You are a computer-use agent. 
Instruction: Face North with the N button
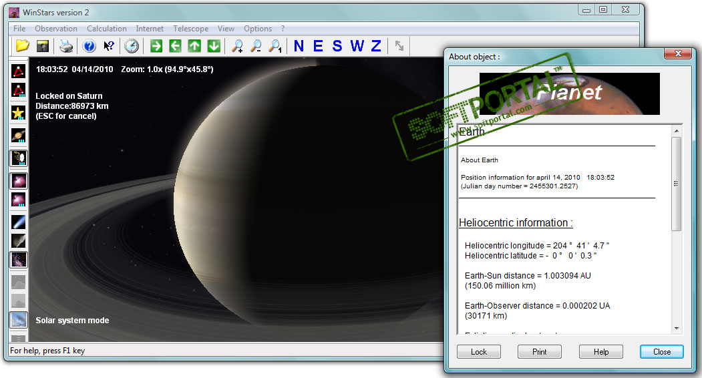[299, 45]
